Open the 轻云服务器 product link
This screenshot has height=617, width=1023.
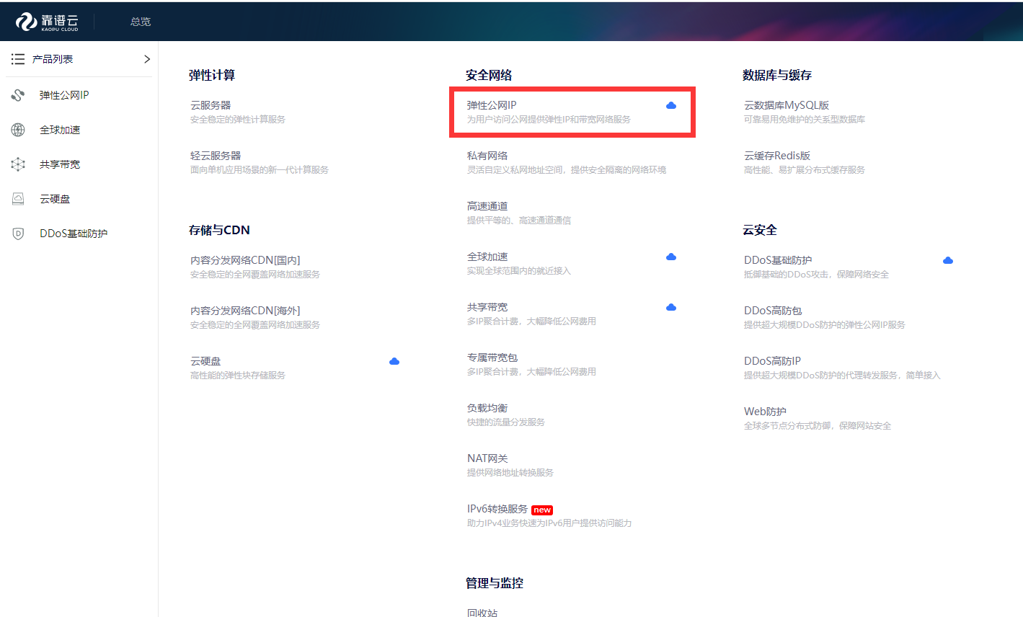coord(216,156)
